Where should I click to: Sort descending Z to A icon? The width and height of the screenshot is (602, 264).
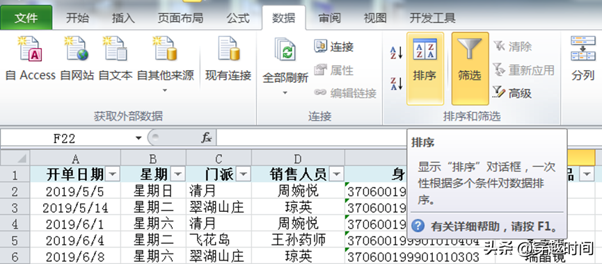397,83
